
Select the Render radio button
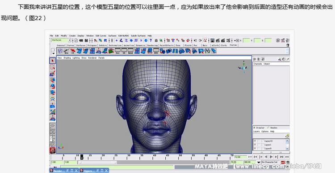[x=268, y=128]
